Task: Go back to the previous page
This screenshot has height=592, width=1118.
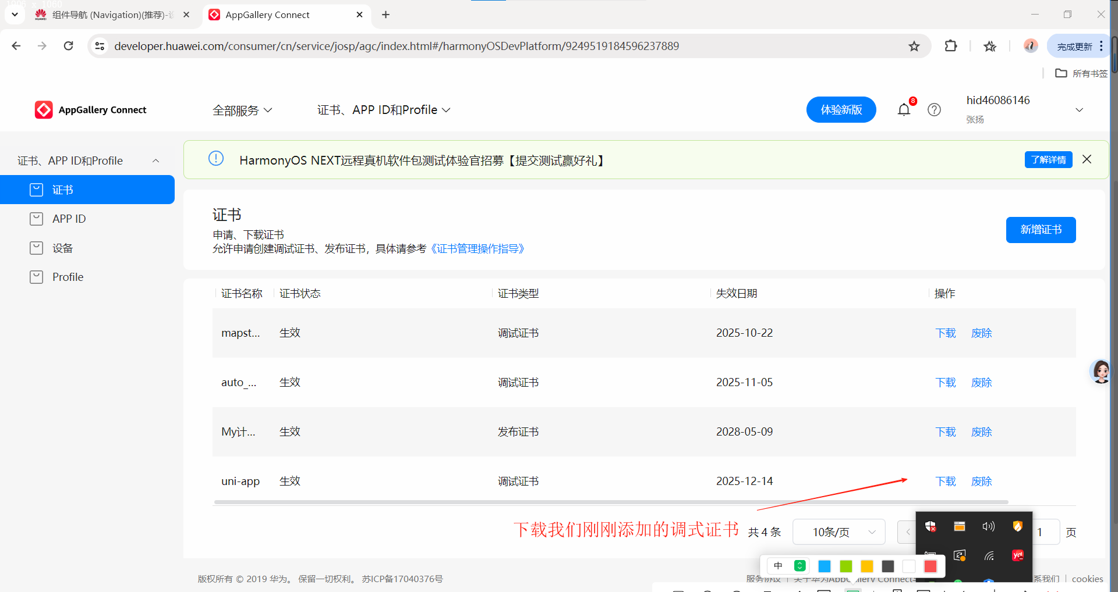Action: 16,46
